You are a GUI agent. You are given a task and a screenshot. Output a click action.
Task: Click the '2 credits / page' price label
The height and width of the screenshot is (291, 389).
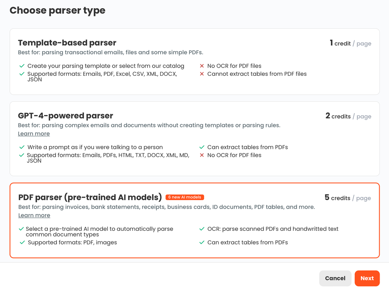coord(348,116)
